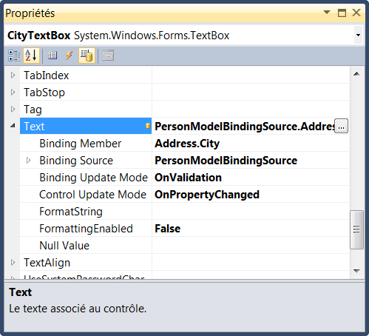
Task: Select the FormattingEnabled False value
Action: point(167,229)
